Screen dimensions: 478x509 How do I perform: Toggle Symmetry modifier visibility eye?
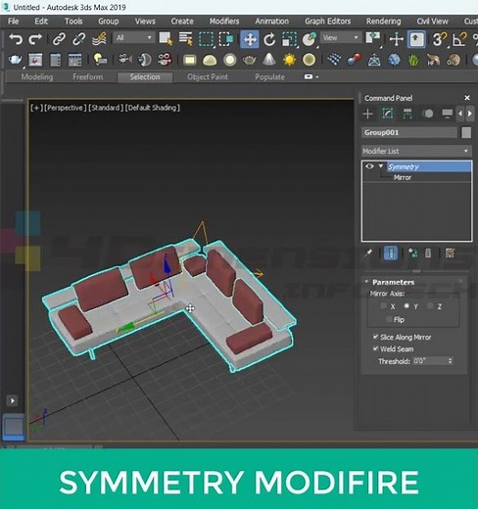(x=369, y=166)
